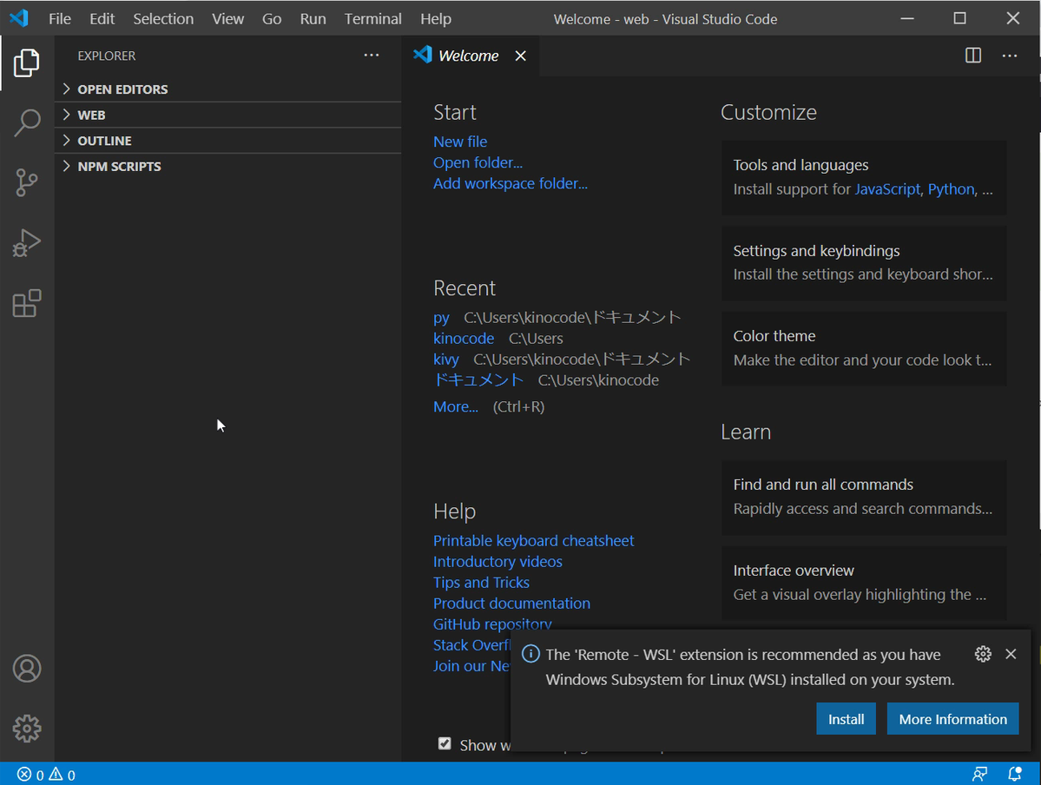Open the View menu

click(x=227, y=18)
